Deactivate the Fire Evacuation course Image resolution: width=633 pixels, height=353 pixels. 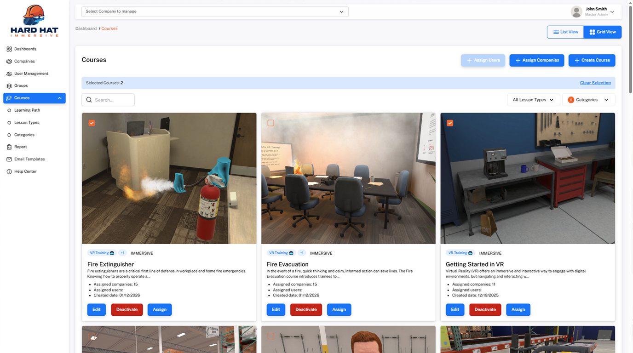pyautogui.click(x=306, y=309)
